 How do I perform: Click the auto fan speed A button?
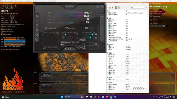point(81,48)
